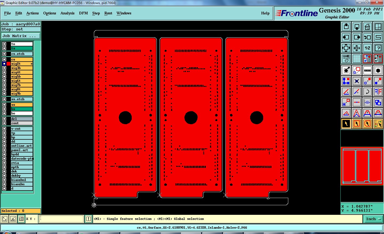Click the pan down arrow icon
The image size is (384, 234).
coord(357,27)
